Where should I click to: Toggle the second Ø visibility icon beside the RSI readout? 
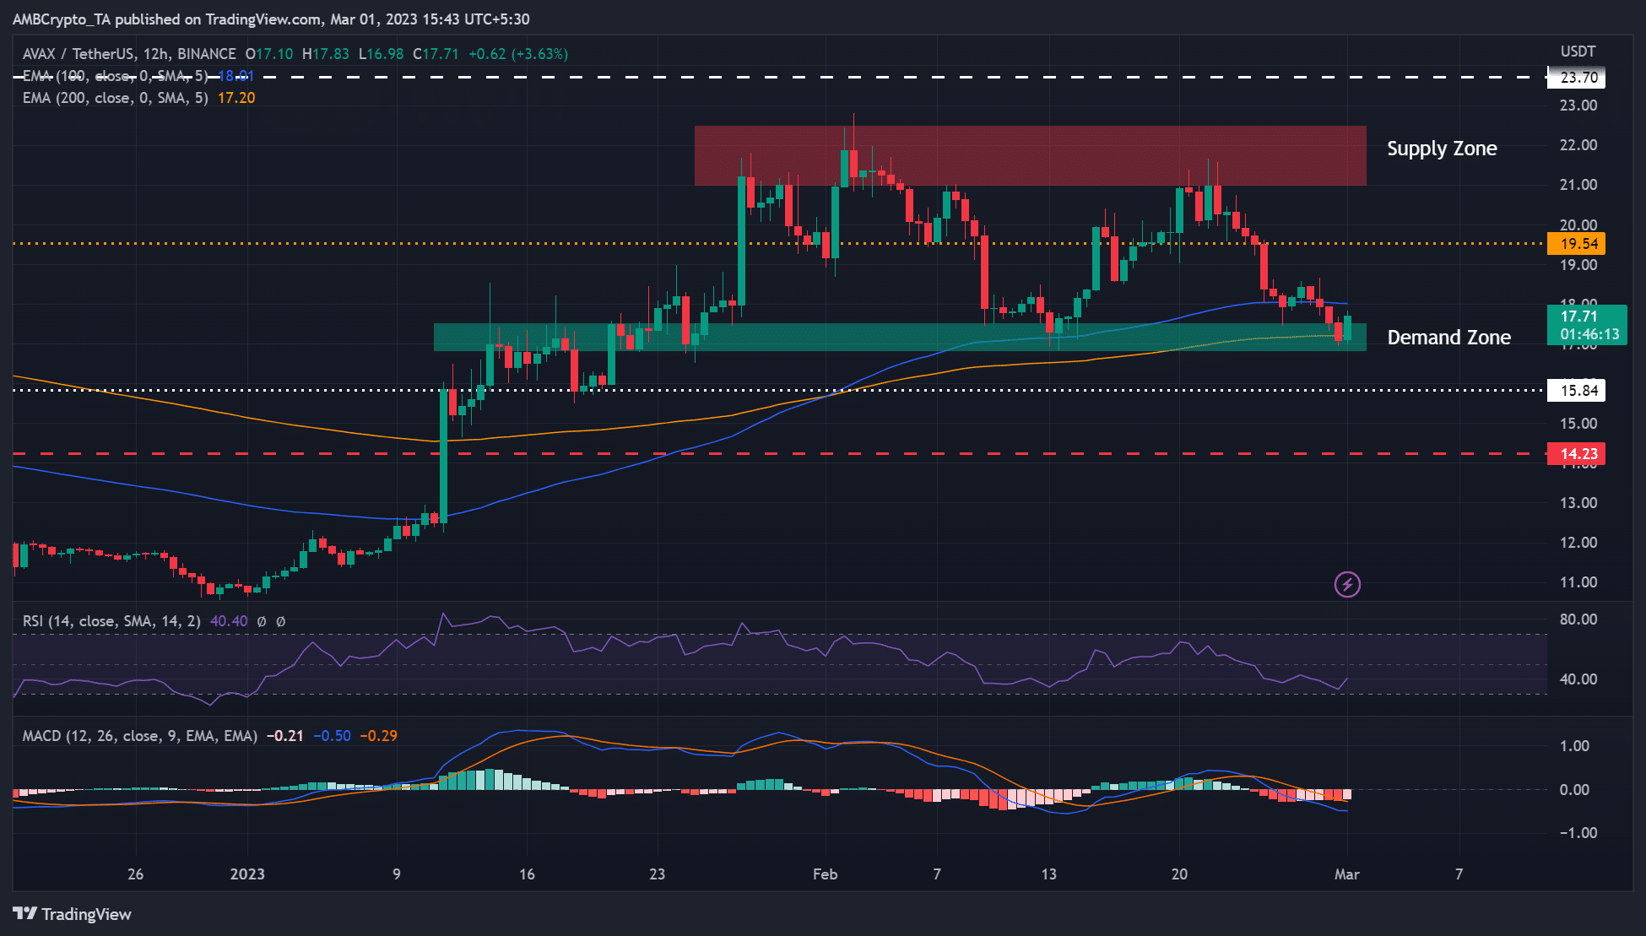(281, 621)
